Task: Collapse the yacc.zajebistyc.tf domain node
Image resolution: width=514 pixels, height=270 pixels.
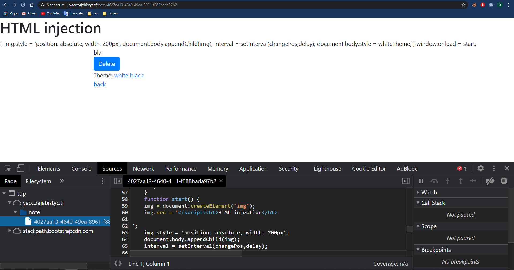Action: (10, 203)
